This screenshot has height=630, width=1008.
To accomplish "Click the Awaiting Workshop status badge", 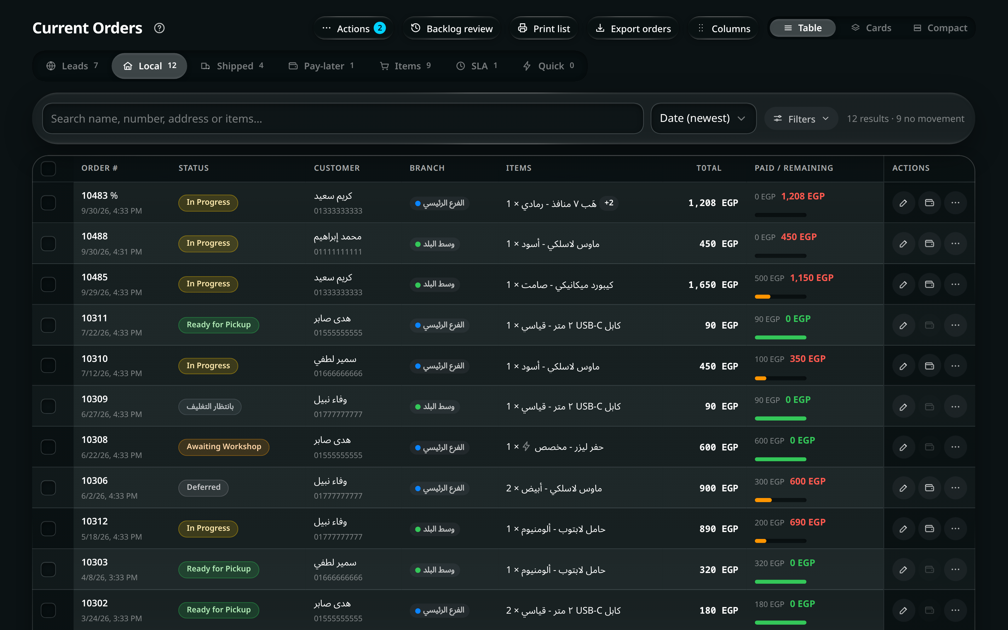I will pos(224,447).
